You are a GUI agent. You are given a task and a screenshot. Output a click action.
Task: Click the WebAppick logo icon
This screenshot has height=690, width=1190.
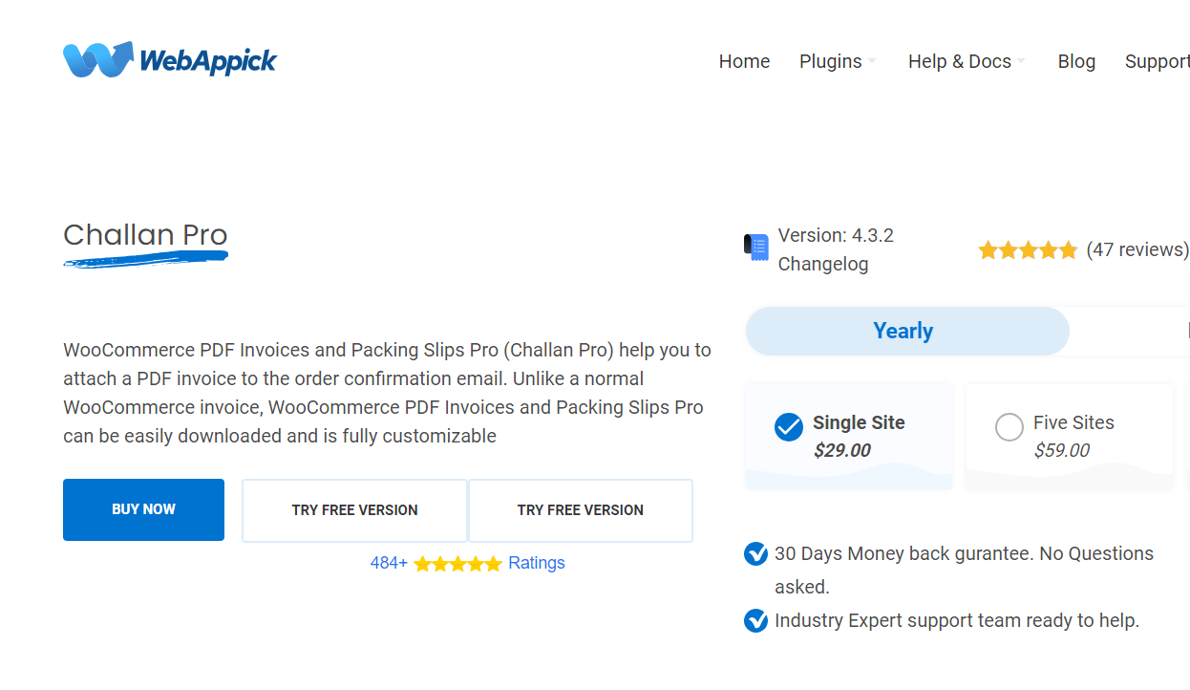97,59
